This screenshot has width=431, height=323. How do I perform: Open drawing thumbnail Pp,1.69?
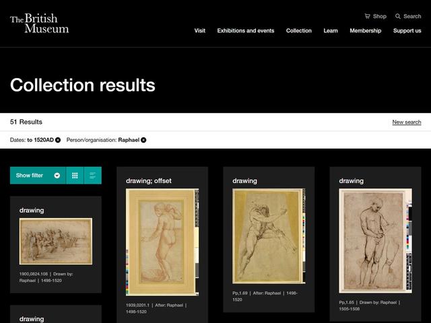click(269, 236)
